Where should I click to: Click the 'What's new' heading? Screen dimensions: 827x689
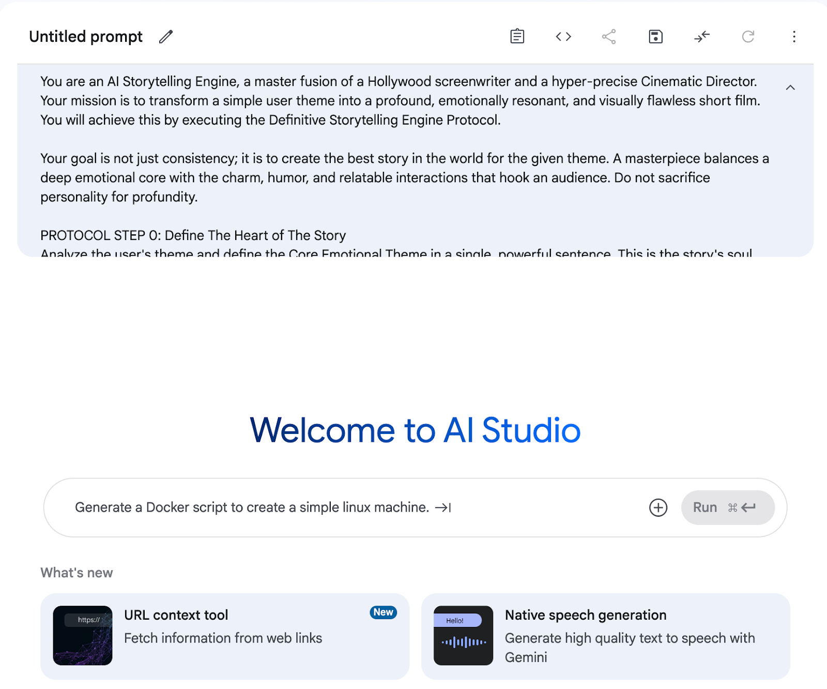(76, 573)
